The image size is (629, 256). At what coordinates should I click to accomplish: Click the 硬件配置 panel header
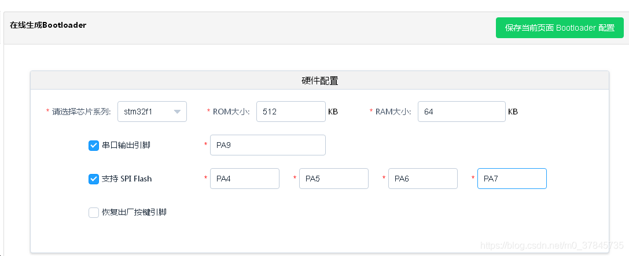point(319,81)
